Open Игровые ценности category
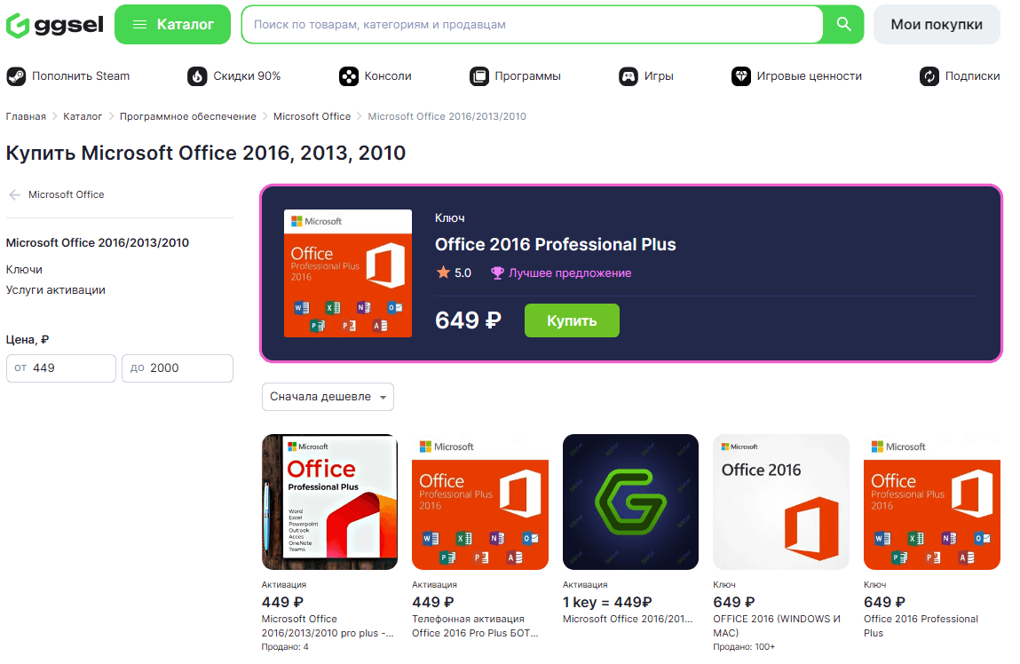The image size is (1020, 664). (810, 76)
